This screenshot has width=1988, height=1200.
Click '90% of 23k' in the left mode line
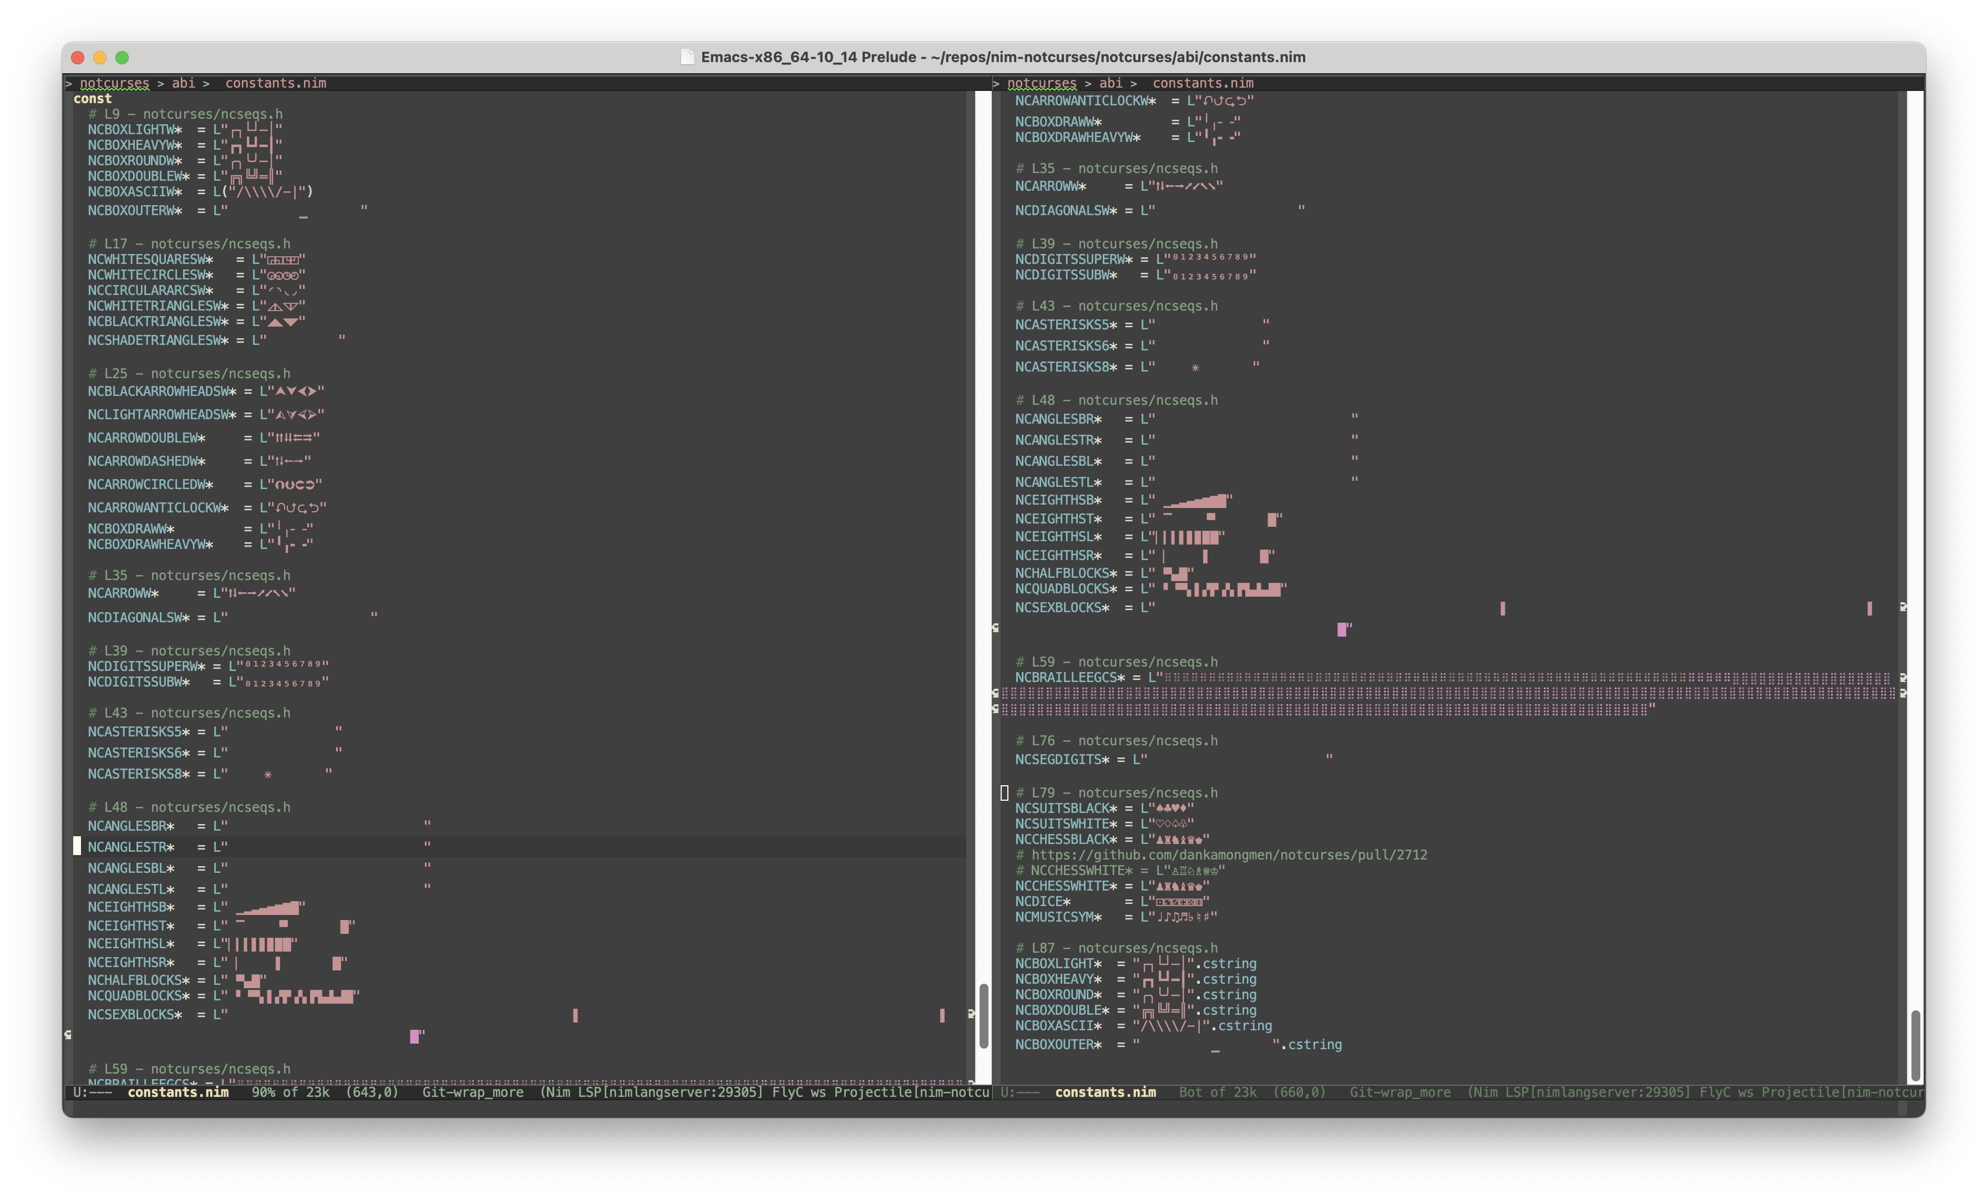291,1092
